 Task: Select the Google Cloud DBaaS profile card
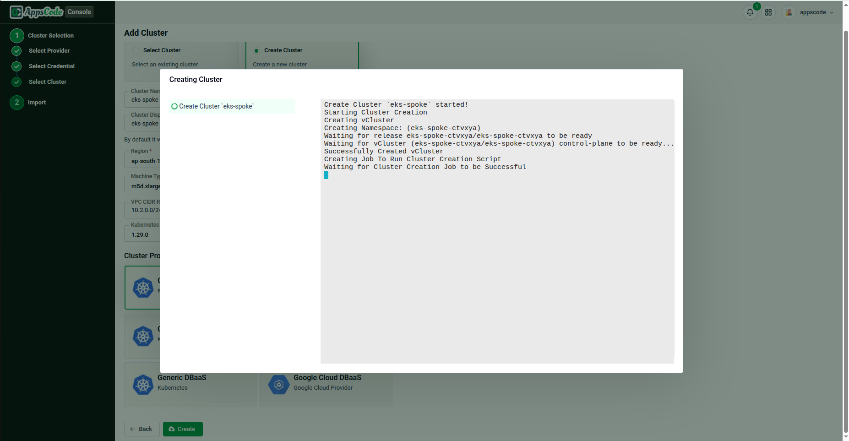click(x=326, y=385)
